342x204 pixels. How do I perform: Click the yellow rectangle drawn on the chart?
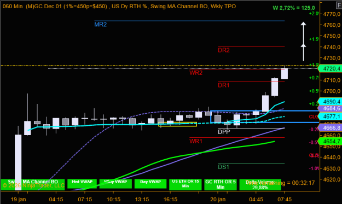177,124
